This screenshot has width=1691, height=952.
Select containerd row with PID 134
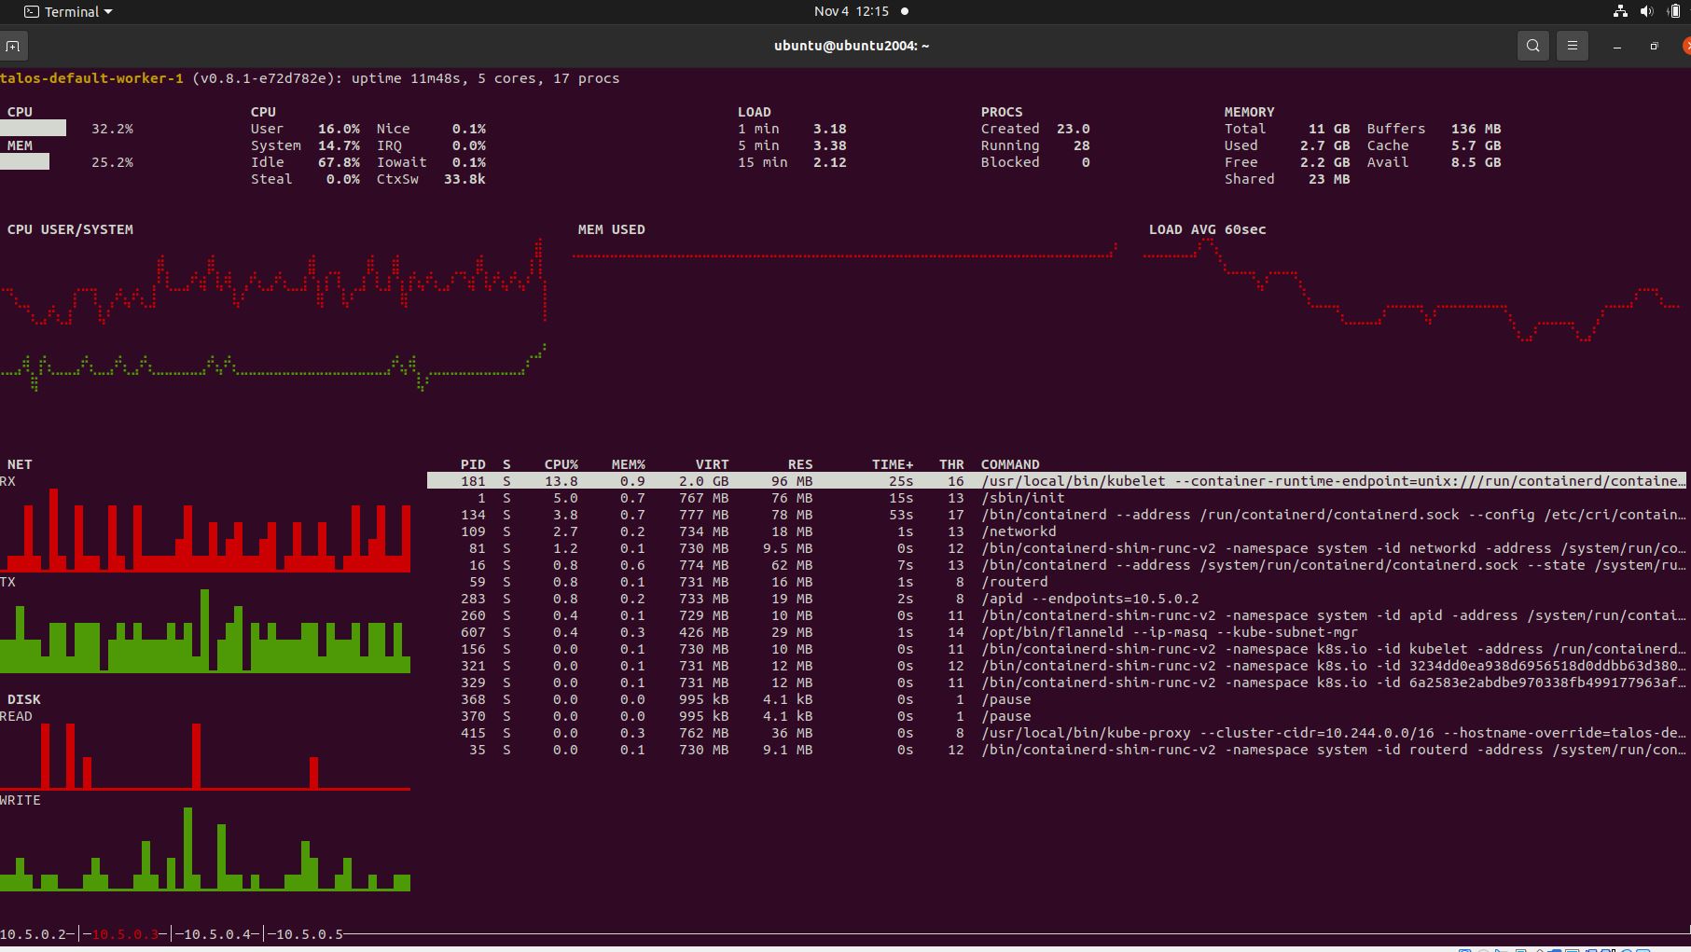point(1057,515)
